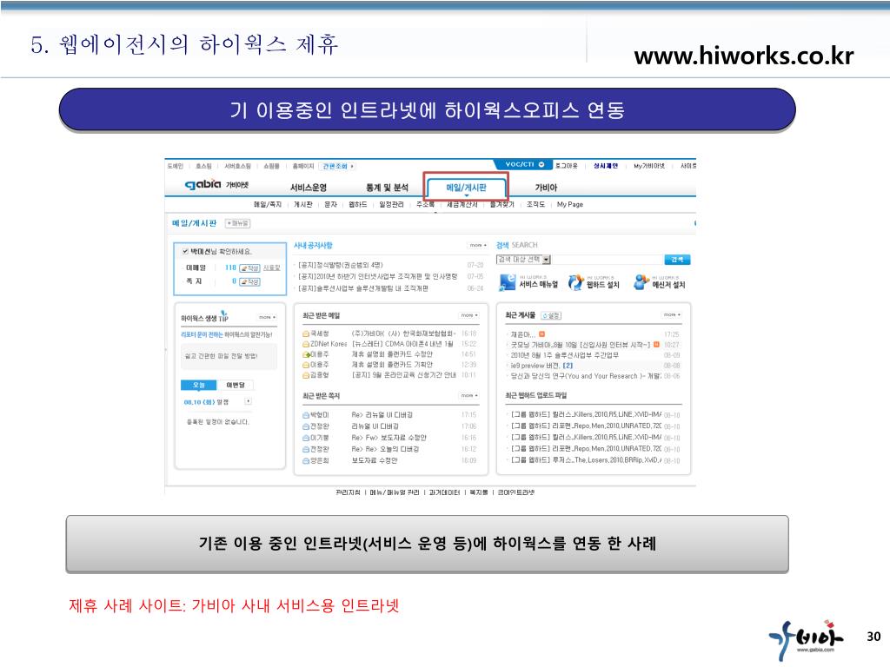Toggle the 박미선님 확인하세요 checkbox

[x=185, y=251]
